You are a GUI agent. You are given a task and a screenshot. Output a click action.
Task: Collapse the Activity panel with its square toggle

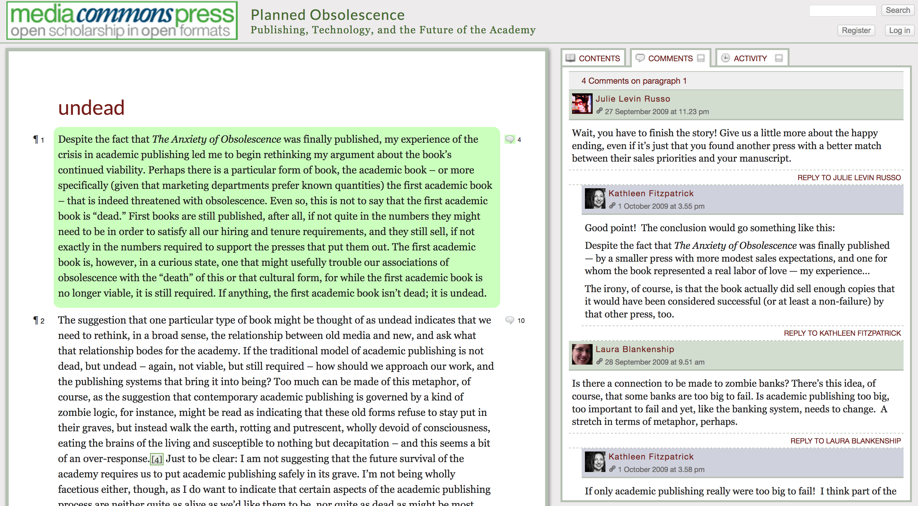click(x=779, y=58)
